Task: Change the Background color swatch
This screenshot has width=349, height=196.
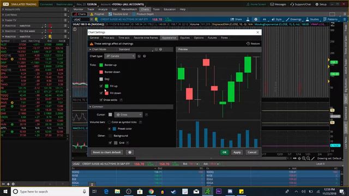Action: [x=110, y=136]
